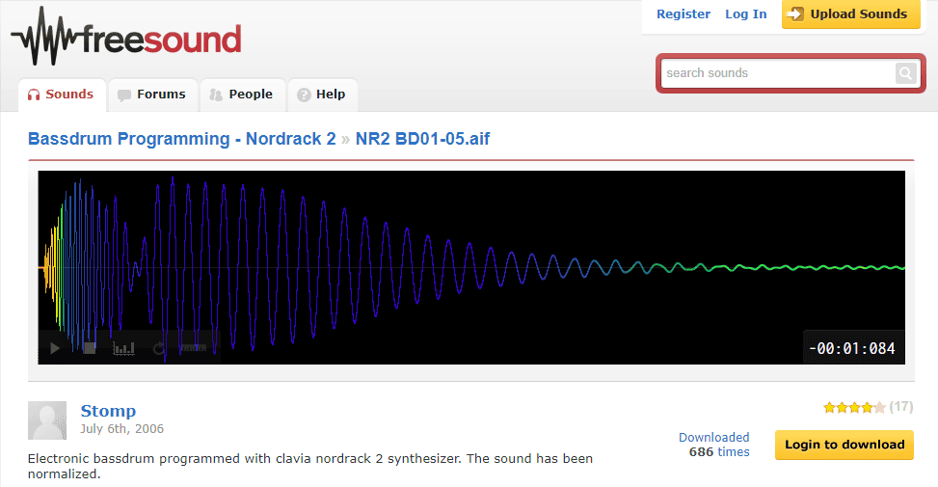Image resolution: width=938 pixels, height=487 pixels.
Task: Click the freesound logo
Action: [x=126, y=37]
